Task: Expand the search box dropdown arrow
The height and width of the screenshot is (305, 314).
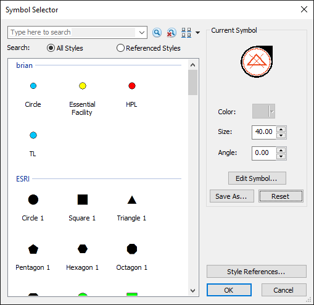Action: pos(141,33)
